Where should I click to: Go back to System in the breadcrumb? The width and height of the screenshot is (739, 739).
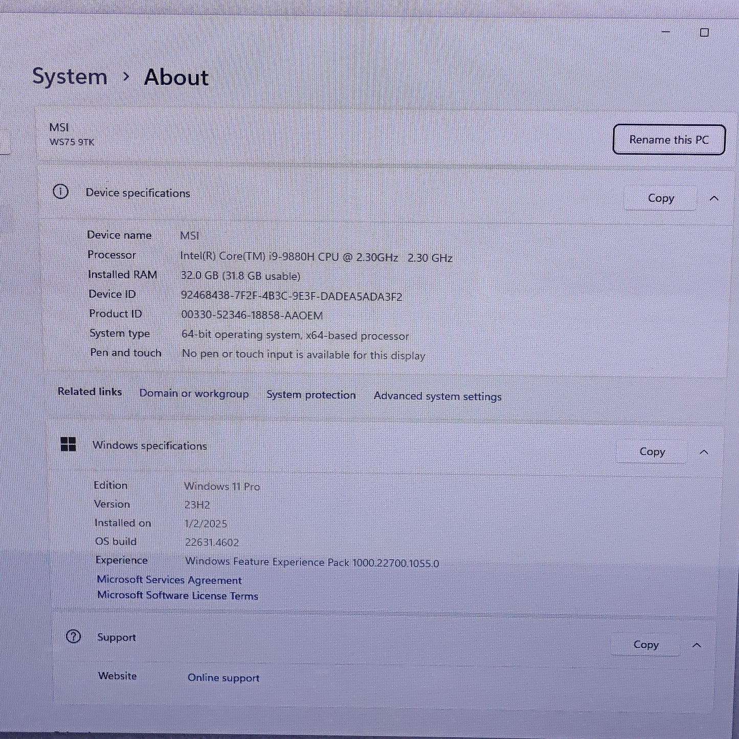[x=70, y=77]
